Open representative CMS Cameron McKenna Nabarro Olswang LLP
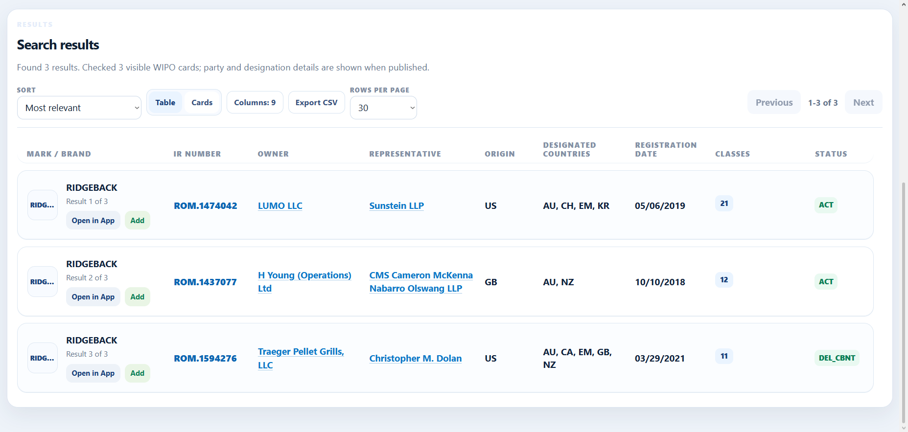The image size is (908, 432). pyautogui.click(x=421, y=282)
